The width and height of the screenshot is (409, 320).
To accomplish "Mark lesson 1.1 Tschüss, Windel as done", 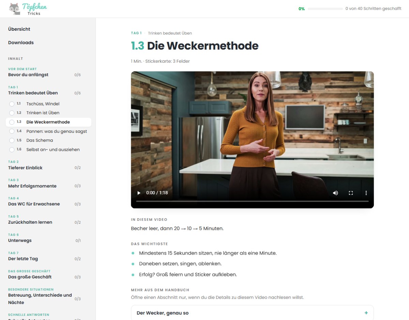I will pyautogui.click(x=12, y=104).
